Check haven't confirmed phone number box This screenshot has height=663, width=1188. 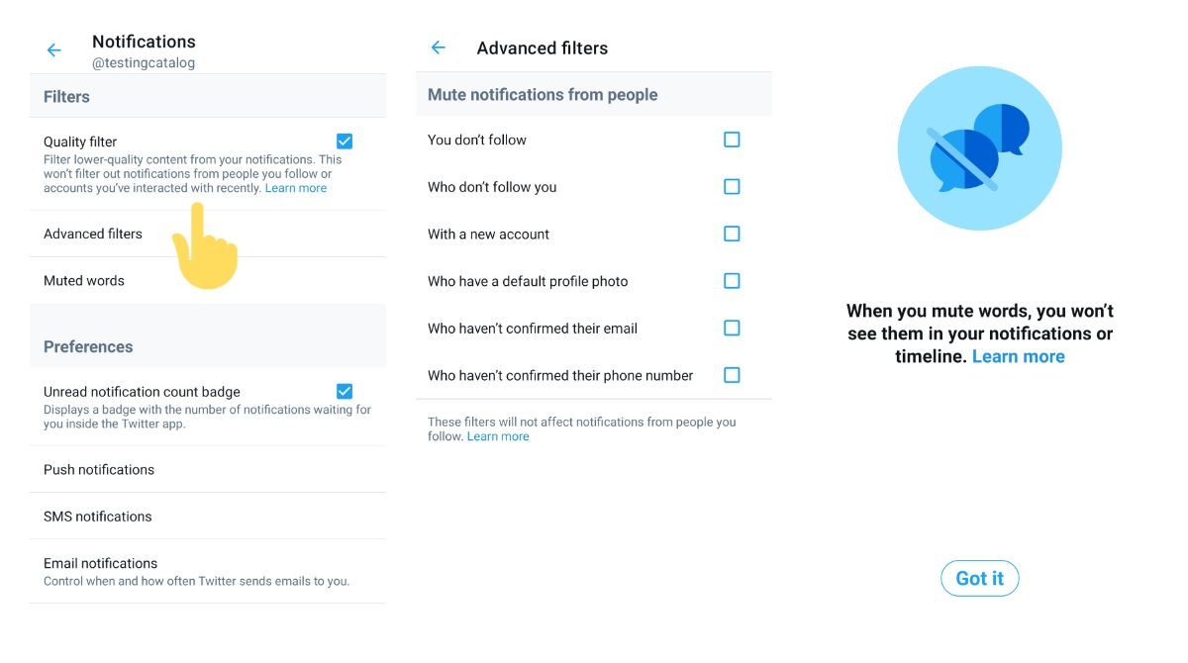click(x=732, y=375)
